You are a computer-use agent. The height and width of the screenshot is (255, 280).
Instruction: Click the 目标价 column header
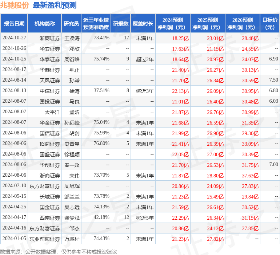point(270,23)
